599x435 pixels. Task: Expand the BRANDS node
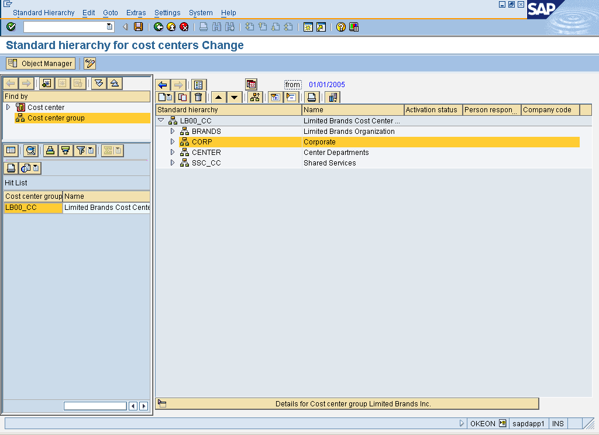[x=173, y=132]
